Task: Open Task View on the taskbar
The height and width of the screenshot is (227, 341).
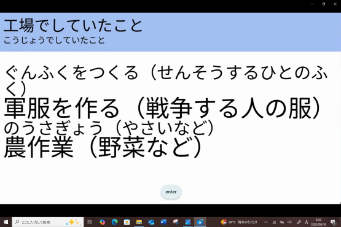Action: 90,222
